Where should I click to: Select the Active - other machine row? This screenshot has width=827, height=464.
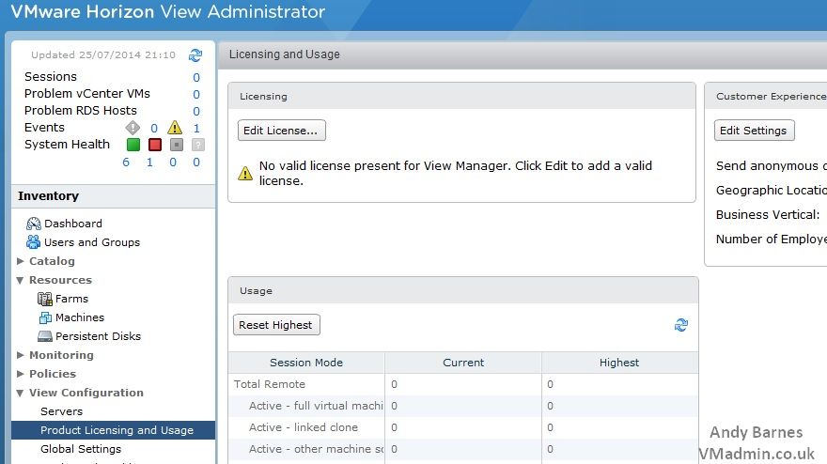tap(463, 449)
